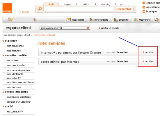The image size is (160, 116).
Task: Open mon suivi conso in sidebar
Action: click(15, 46)
